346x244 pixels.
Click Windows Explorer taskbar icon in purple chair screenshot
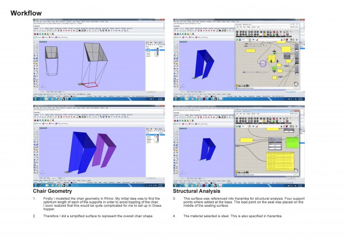pos(47,184)
